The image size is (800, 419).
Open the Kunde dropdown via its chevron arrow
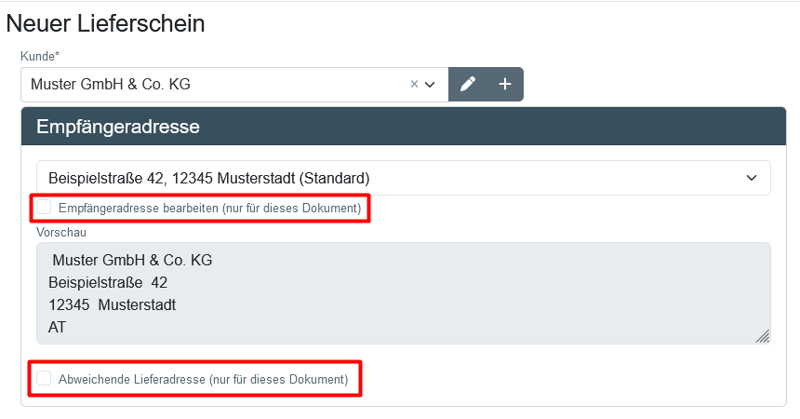click(x=430, y=84)
